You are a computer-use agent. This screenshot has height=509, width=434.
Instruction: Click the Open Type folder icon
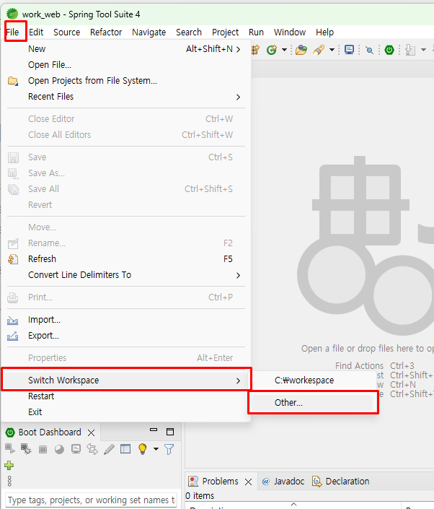click(x=301, y=50)
